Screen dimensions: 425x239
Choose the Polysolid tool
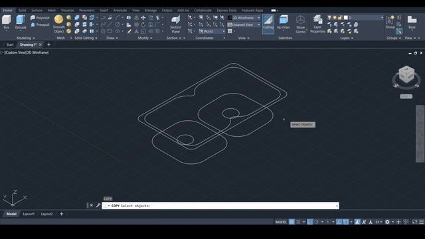[40, 18]
